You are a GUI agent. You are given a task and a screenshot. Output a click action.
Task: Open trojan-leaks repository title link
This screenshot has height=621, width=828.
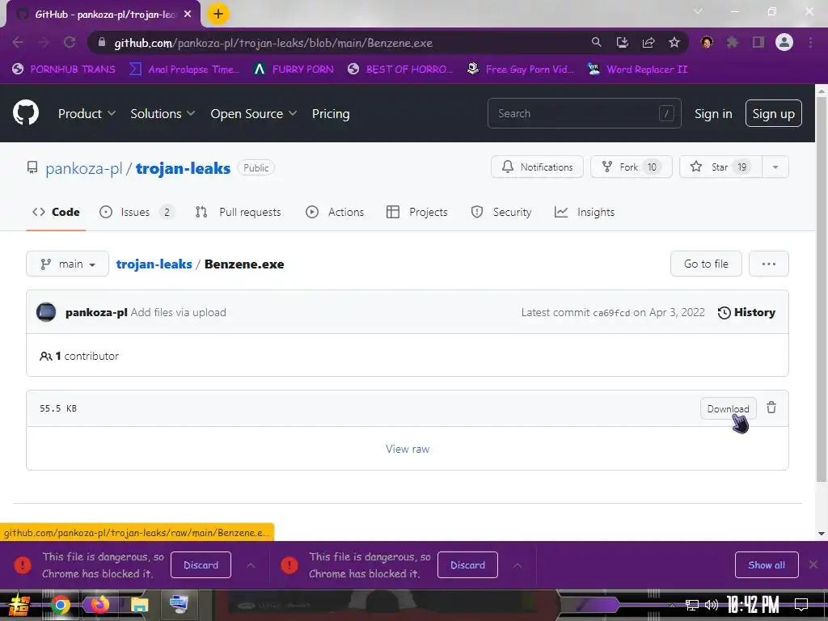[x=183, y=168]
